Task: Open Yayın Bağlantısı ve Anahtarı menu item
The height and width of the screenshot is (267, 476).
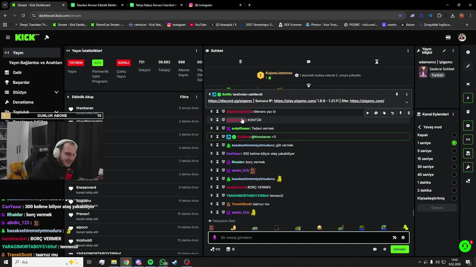Action: pyautogui.click(x=35, y=63)
